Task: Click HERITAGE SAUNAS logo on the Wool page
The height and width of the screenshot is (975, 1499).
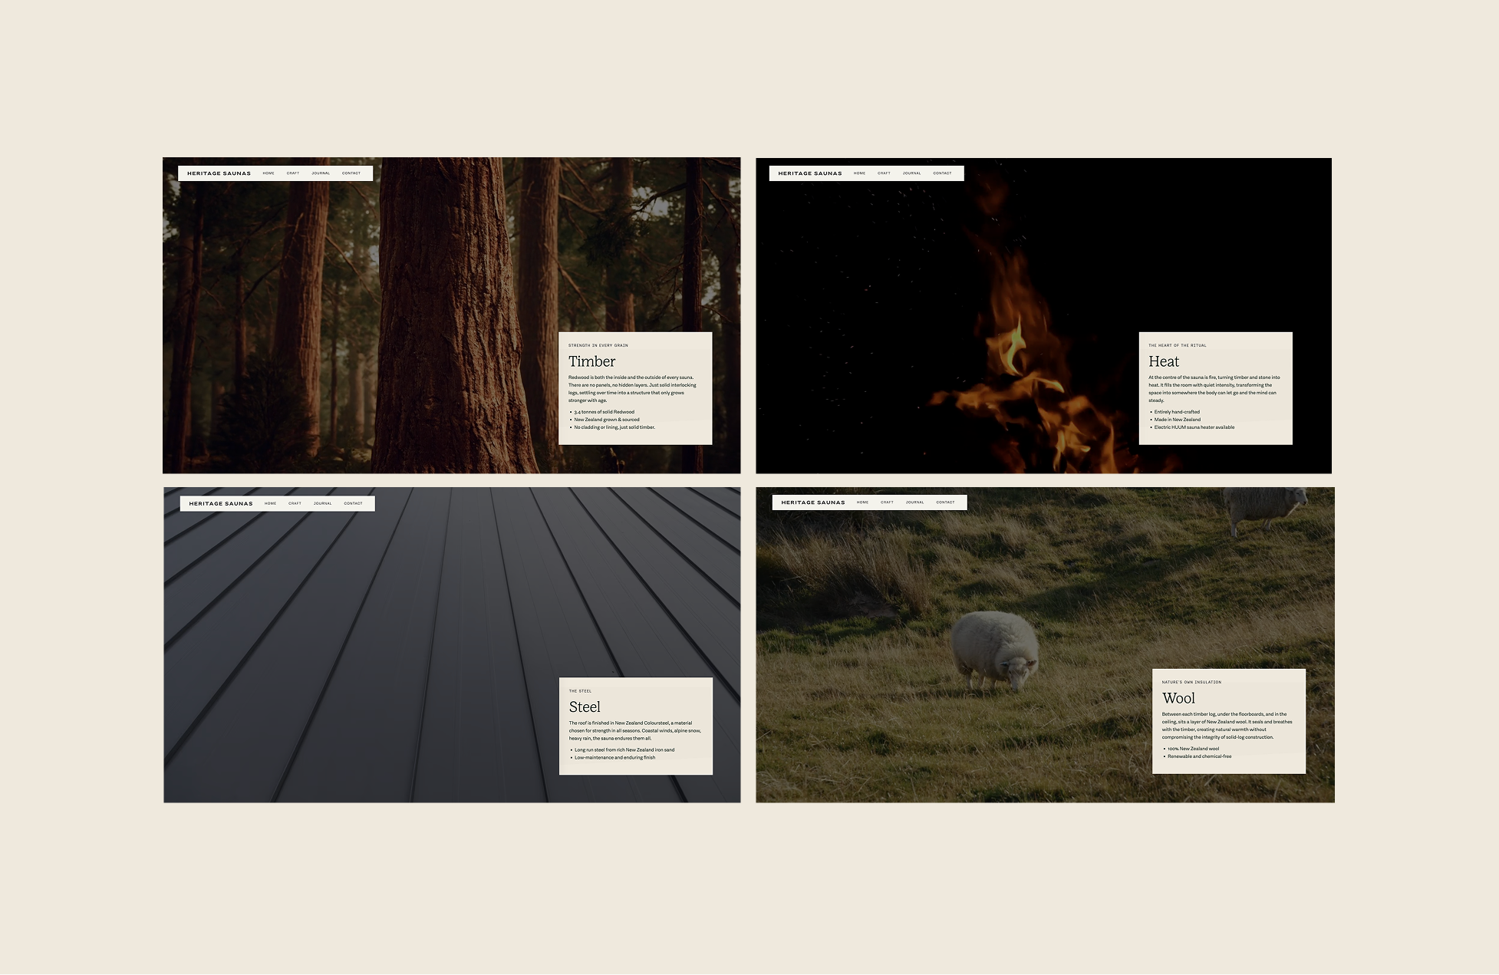Action: point(813,502)
